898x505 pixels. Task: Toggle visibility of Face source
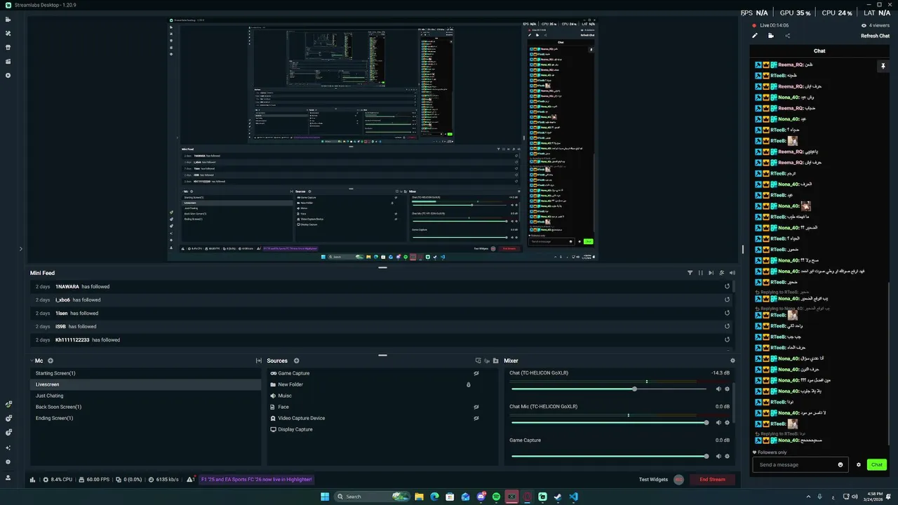pos(476,407)
